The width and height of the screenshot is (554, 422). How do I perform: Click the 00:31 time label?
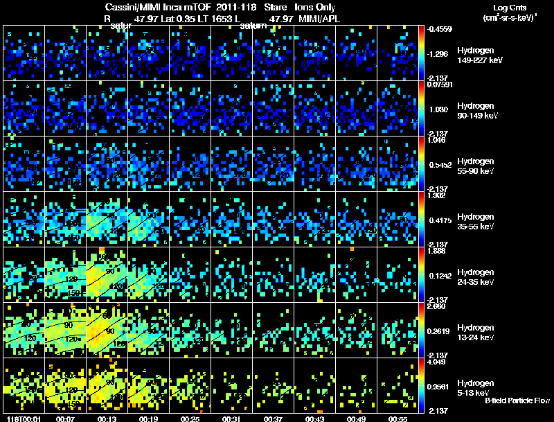pos(231,419)
